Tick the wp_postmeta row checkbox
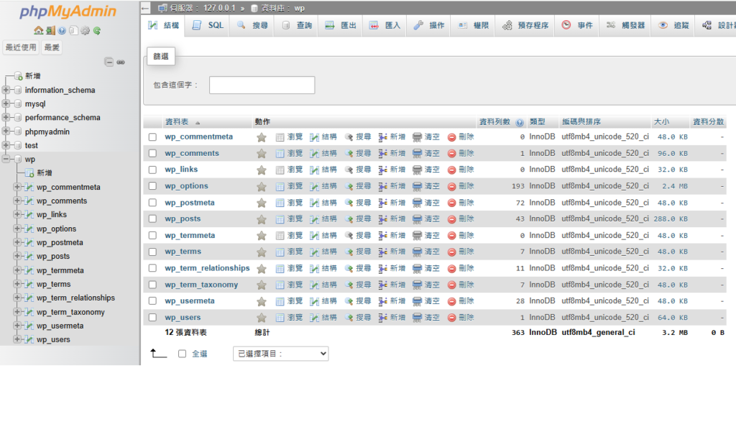Image resolution: width=736 pixels, height=445 pixels. click(x=152, y=203)
